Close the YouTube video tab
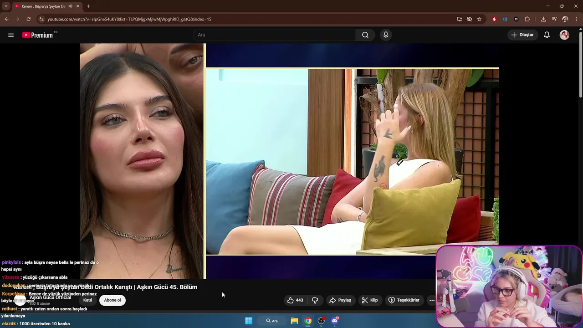Image resolution: width=583 pixels, height=328 pixels. click(78, 6)
